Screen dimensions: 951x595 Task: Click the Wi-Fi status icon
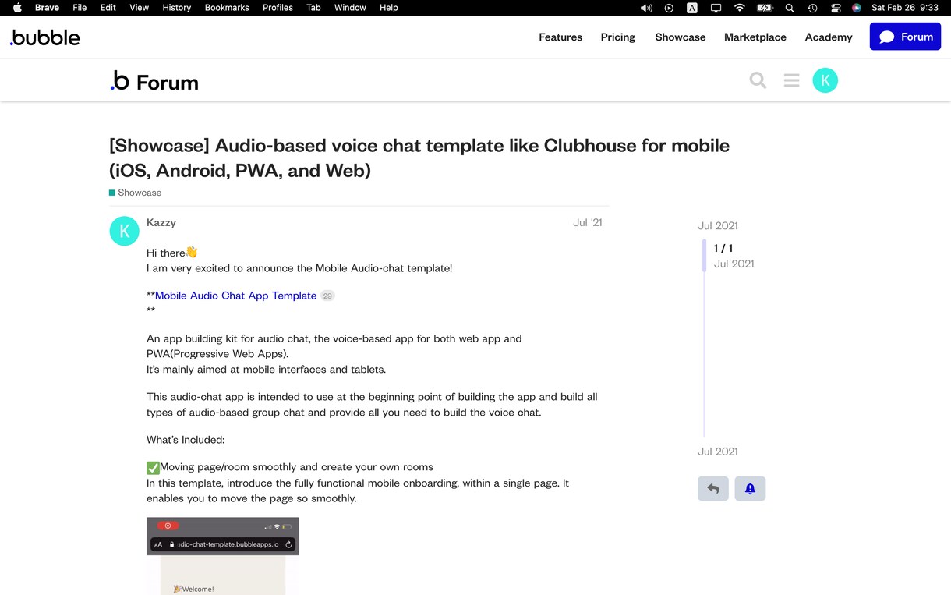[740, 8]
